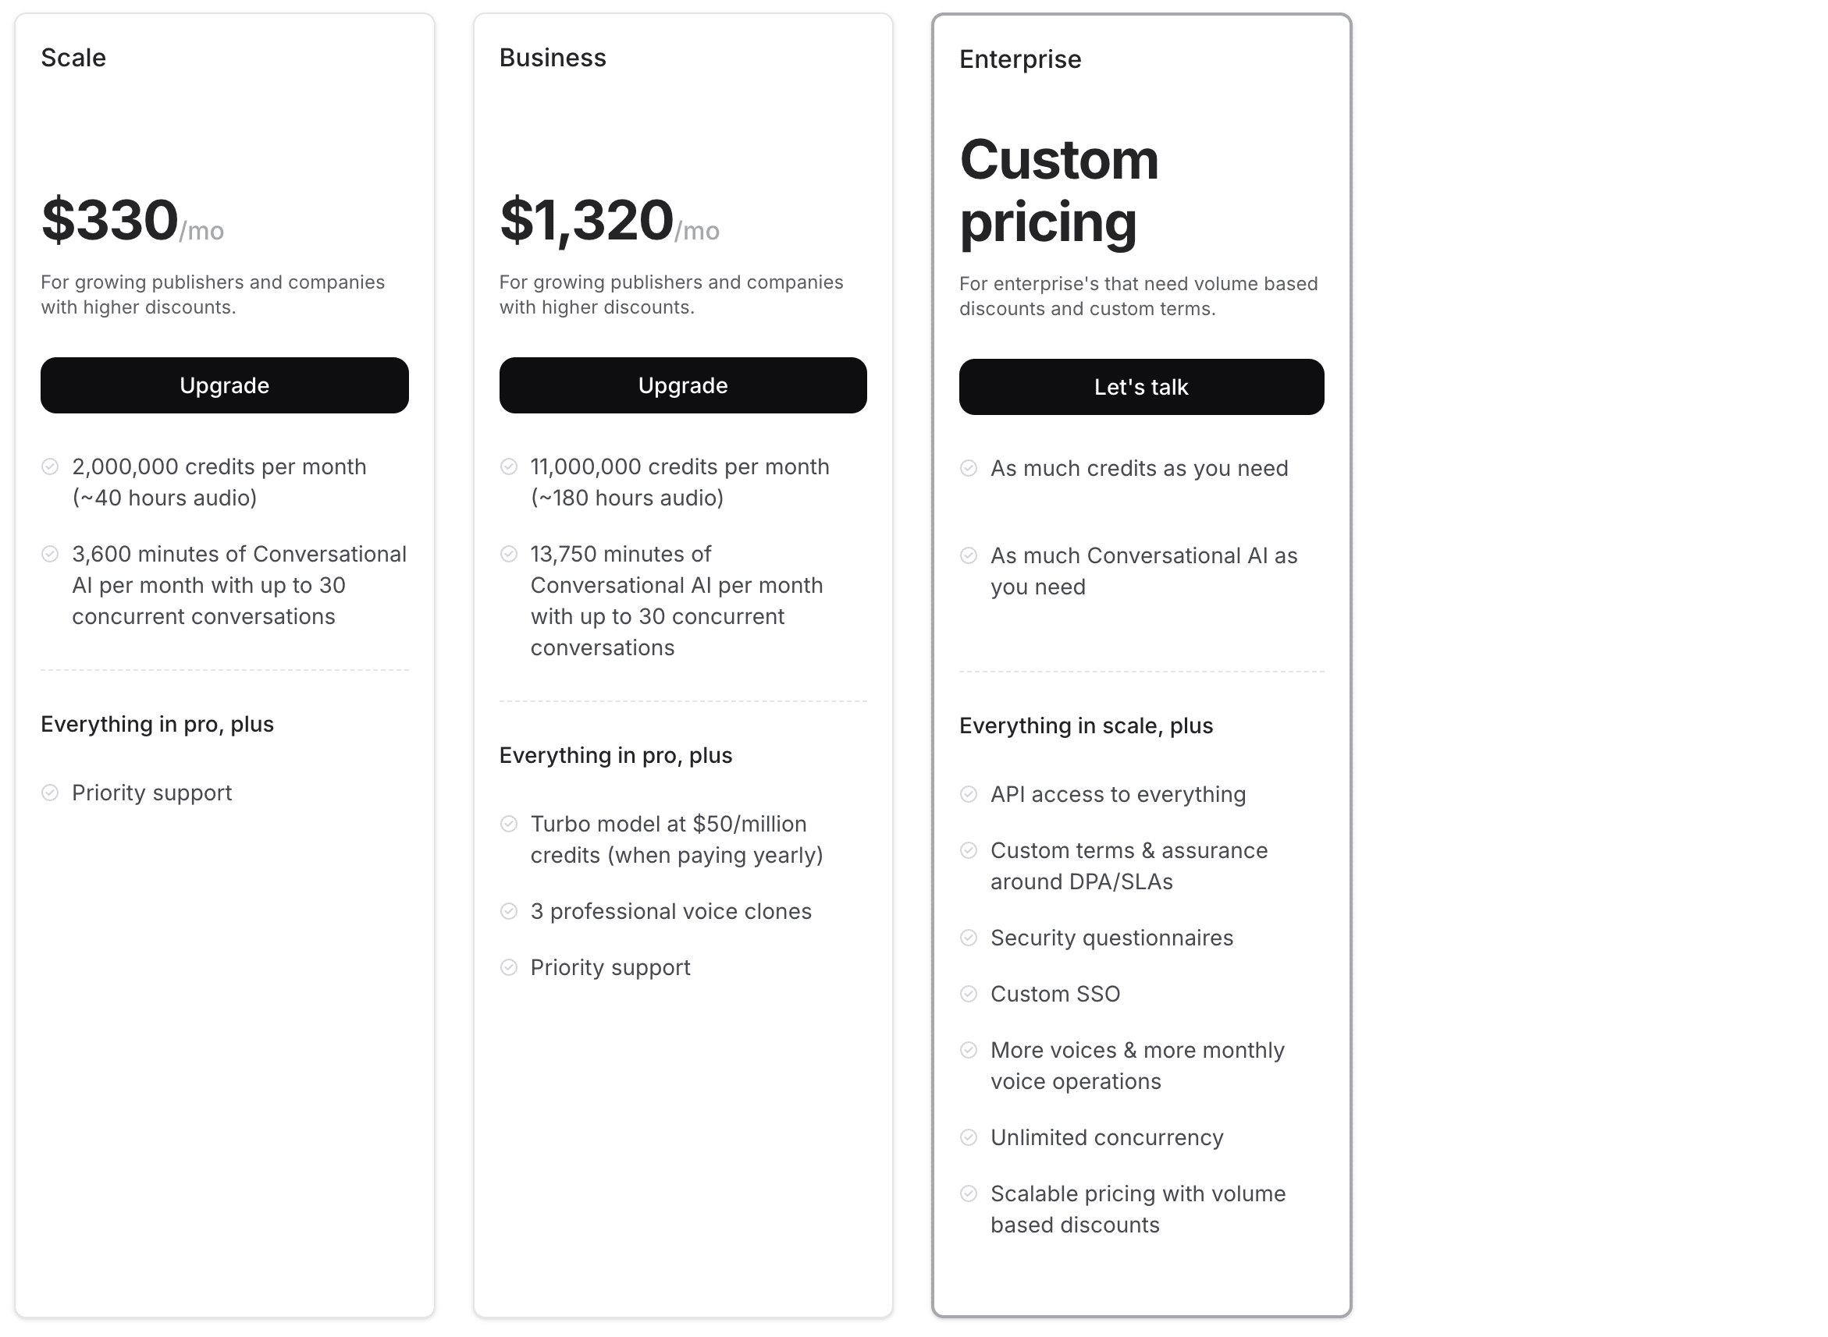
Task: Click checkmark icon next to Custom SSO
Action: pyautogui.click(x=968, y=994)
